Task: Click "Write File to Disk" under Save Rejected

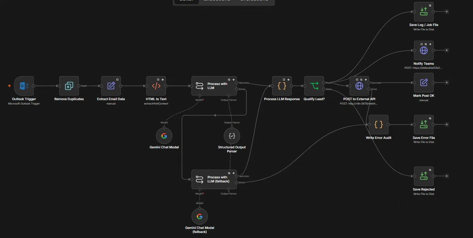Action: (424, 194)
